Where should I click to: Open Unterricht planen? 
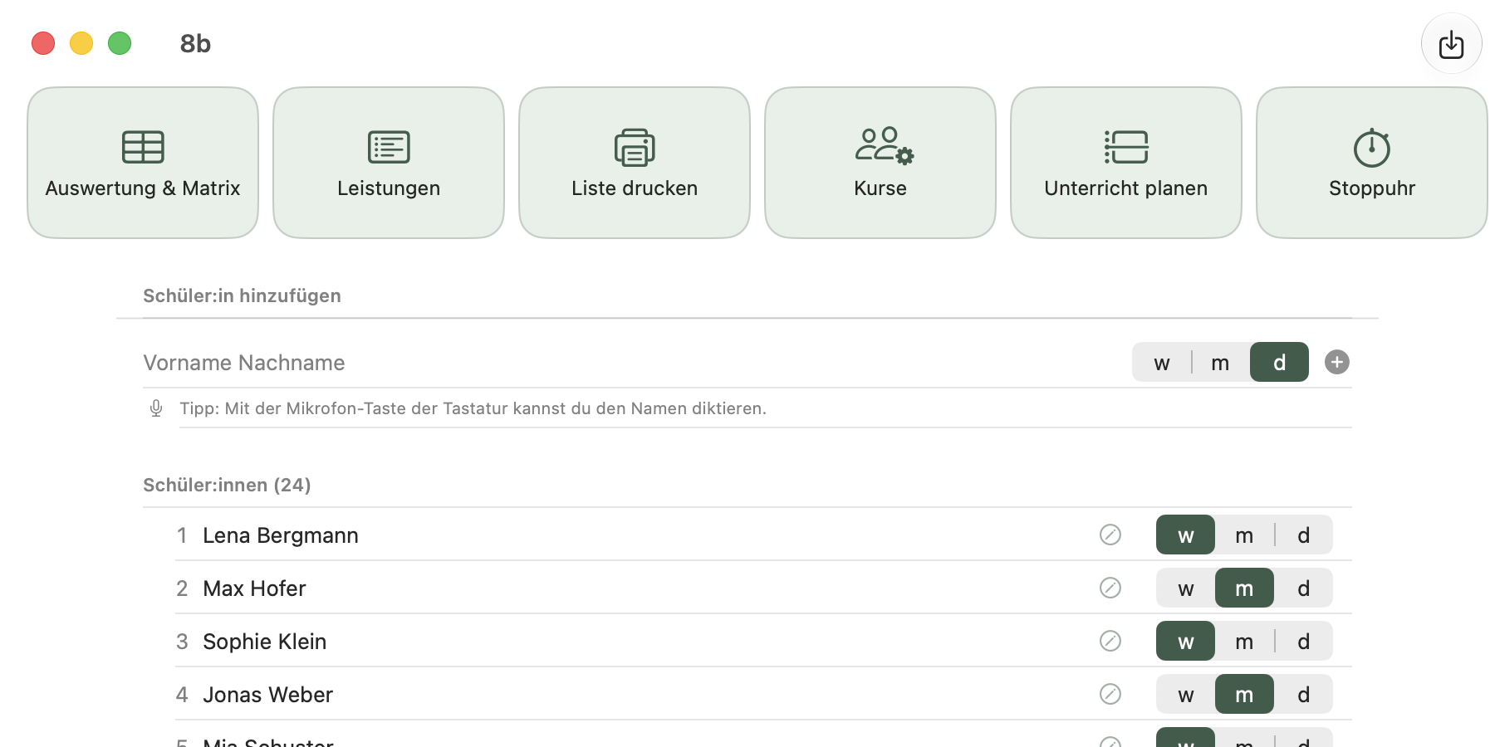(1126, 163)
